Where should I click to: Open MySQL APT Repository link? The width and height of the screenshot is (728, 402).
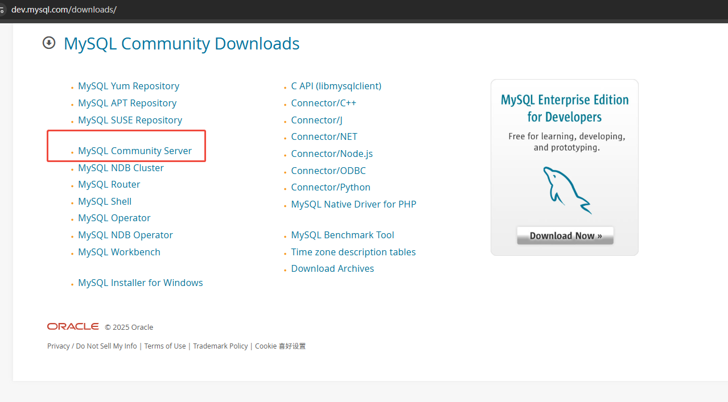coord(127,103)
